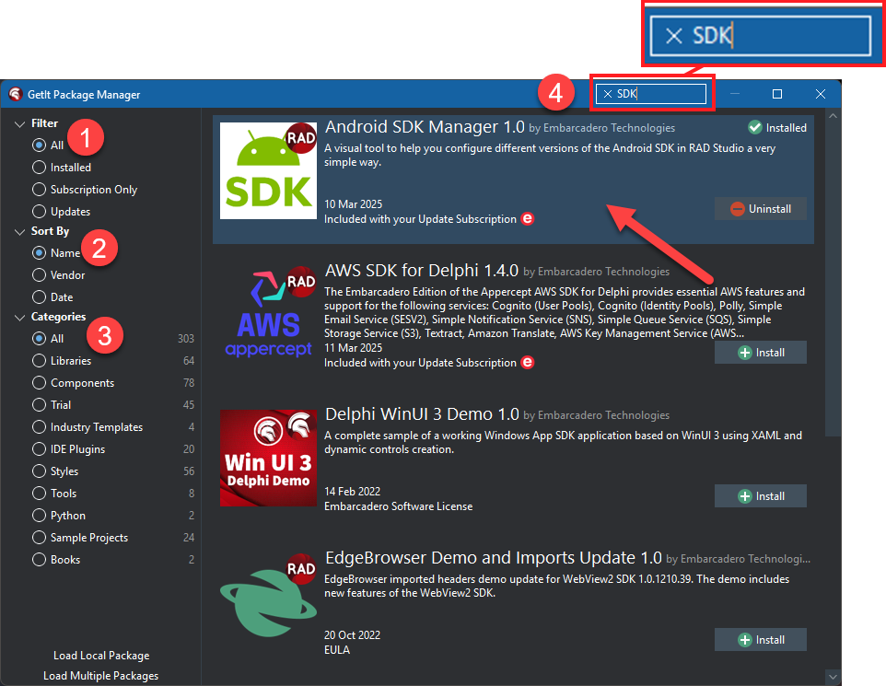Select the Python category
This screenshot has width=886, height=686.
59,515
